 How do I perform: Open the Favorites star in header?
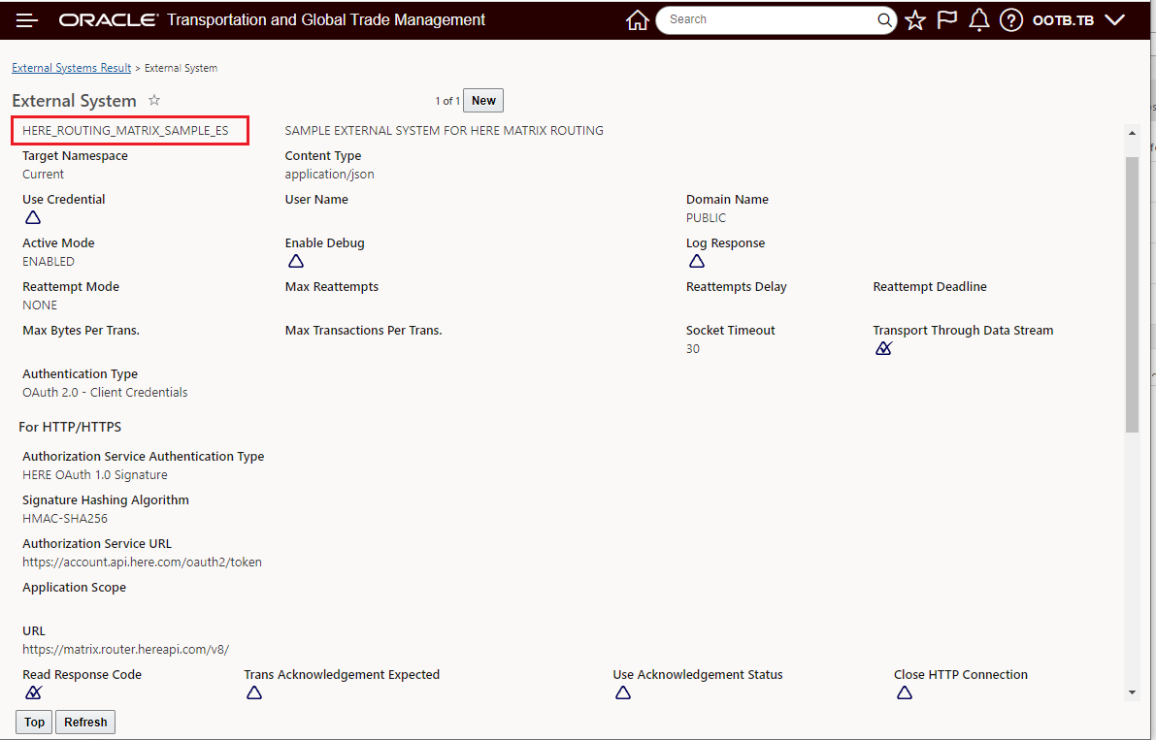[x=915, y=20]
